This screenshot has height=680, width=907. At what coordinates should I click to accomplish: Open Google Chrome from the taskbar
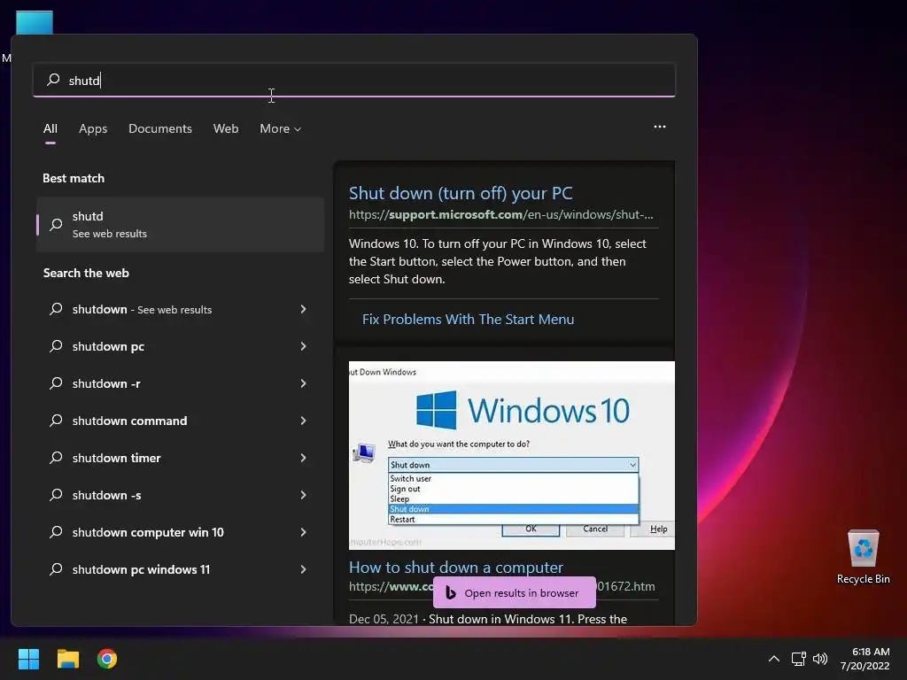click(107, 659)
